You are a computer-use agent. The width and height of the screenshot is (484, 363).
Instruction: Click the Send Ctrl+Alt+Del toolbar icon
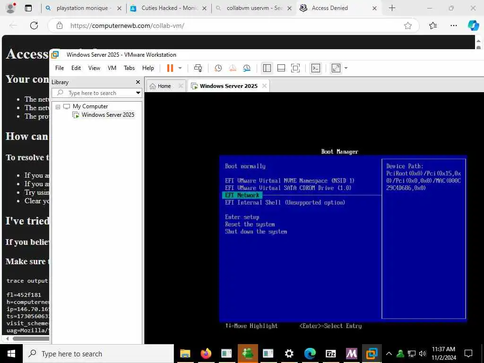click(198, 68)
